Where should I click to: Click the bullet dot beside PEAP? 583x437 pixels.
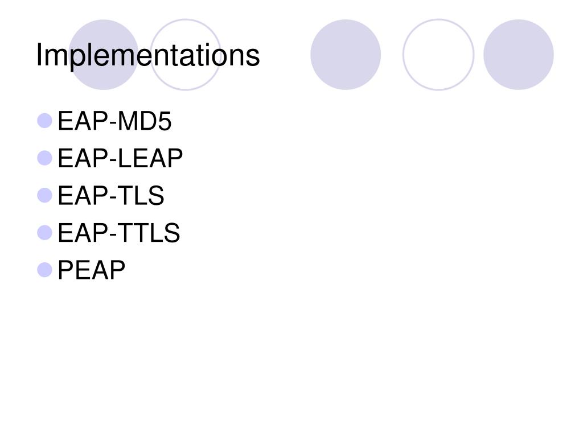click(44, 270)
